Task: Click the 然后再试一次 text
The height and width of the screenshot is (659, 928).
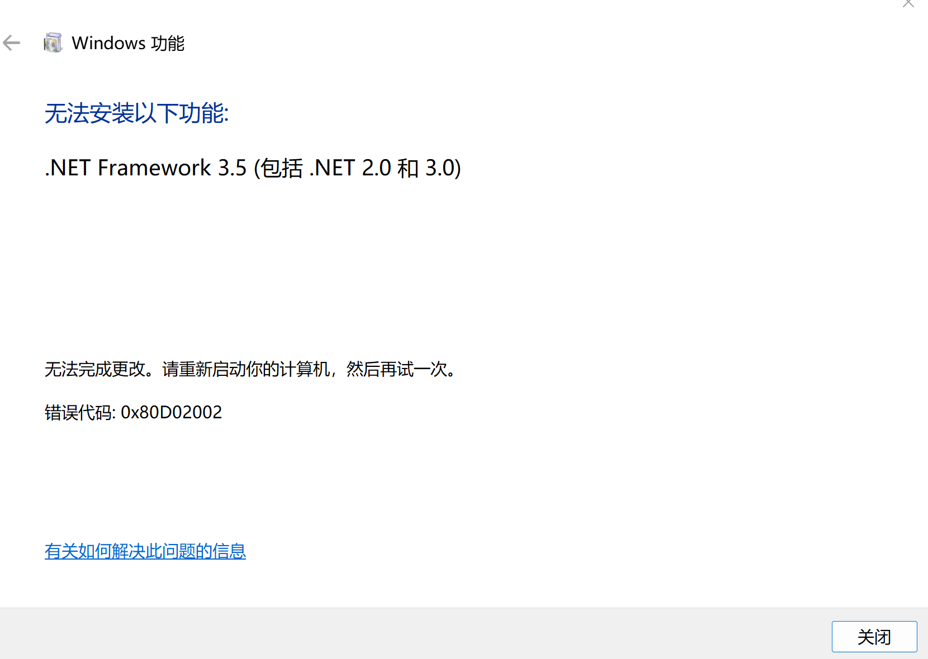Action: tap(397, 369)
